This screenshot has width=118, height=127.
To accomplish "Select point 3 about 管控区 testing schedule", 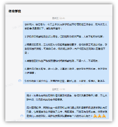I will 62,61.
